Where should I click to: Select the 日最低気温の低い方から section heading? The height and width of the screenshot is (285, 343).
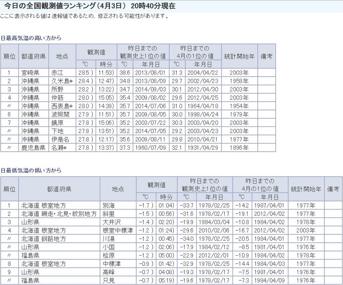coord(31,170)
